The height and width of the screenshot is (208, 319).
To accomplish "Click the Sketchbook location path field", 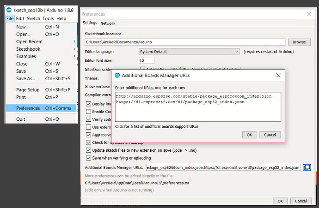I will click(186, 42).
